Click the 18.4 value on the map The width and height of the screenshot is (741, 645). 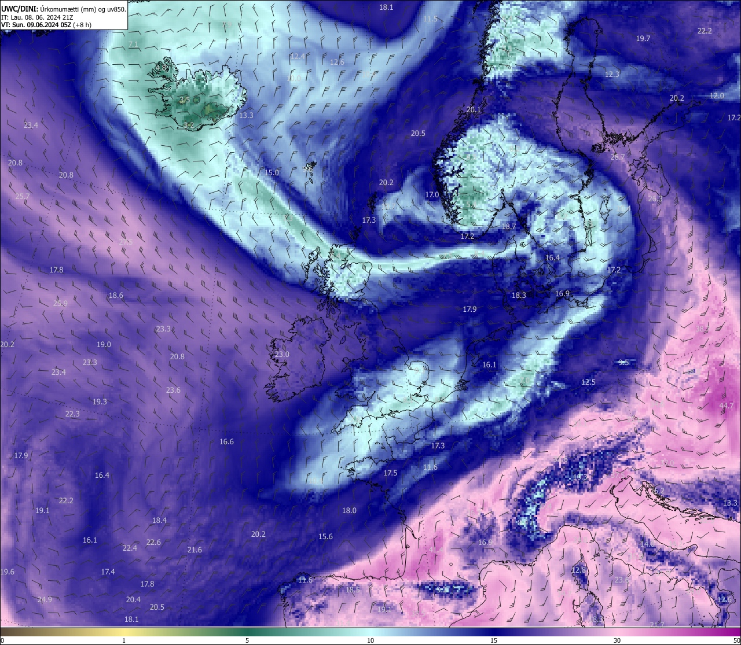coord(159,520)
